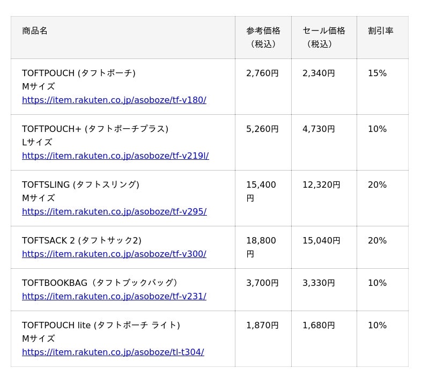
Task: Open the TOFTBOOKBAG tf-v231 Rakuten link
Action: pos(114,296)
